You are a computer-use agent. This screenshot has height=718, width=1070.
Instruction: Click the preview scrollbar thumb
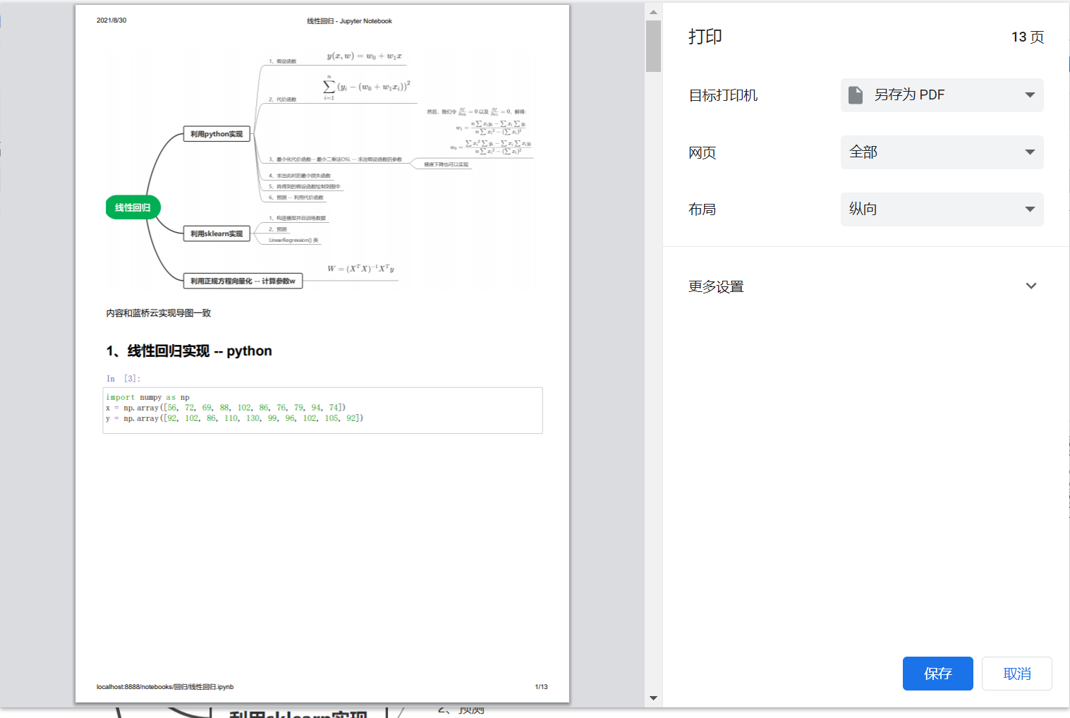653,46
